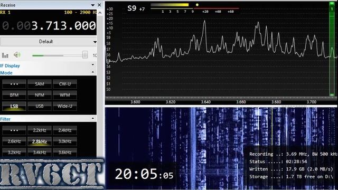Image resolution: width=338 pixels, height=190 pixels.
Task: Click the audio spectrum bars icon
Action: click(x=5, y=55)
